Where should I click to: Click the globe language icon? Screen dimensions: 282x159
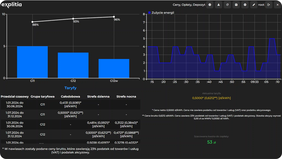(210, 5)
